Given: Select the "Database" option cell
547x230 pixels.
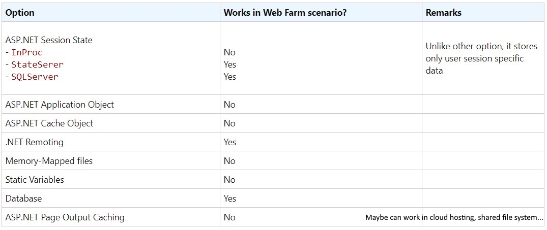Looking at the screenshot, I should [23, 199].
